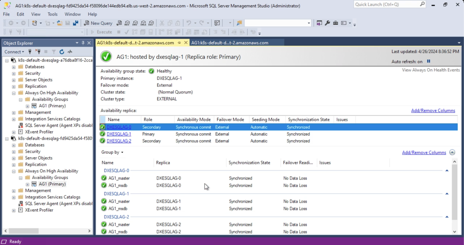This screenshot has height=245, width=464.
Task: Click the new project icon in toolbar
Action: 34,23
